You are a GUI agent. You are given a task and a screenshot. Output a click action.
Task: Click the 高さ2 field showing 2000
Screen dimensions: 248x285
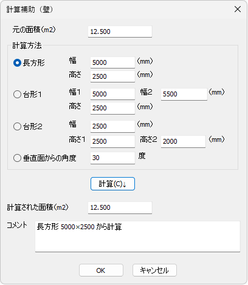(183, 141)
